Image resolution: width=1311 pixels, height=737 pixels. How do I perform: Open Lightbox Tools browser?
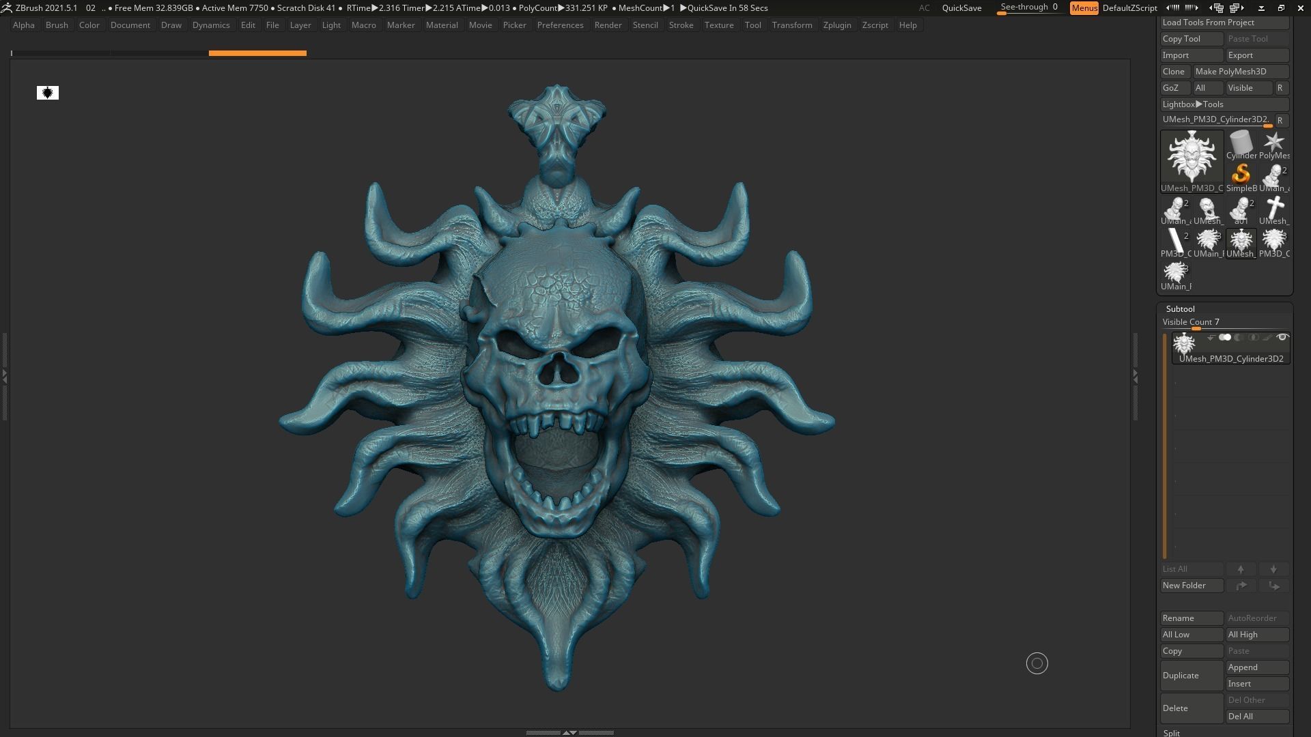pyautogui.click(x=1225, y=104)
